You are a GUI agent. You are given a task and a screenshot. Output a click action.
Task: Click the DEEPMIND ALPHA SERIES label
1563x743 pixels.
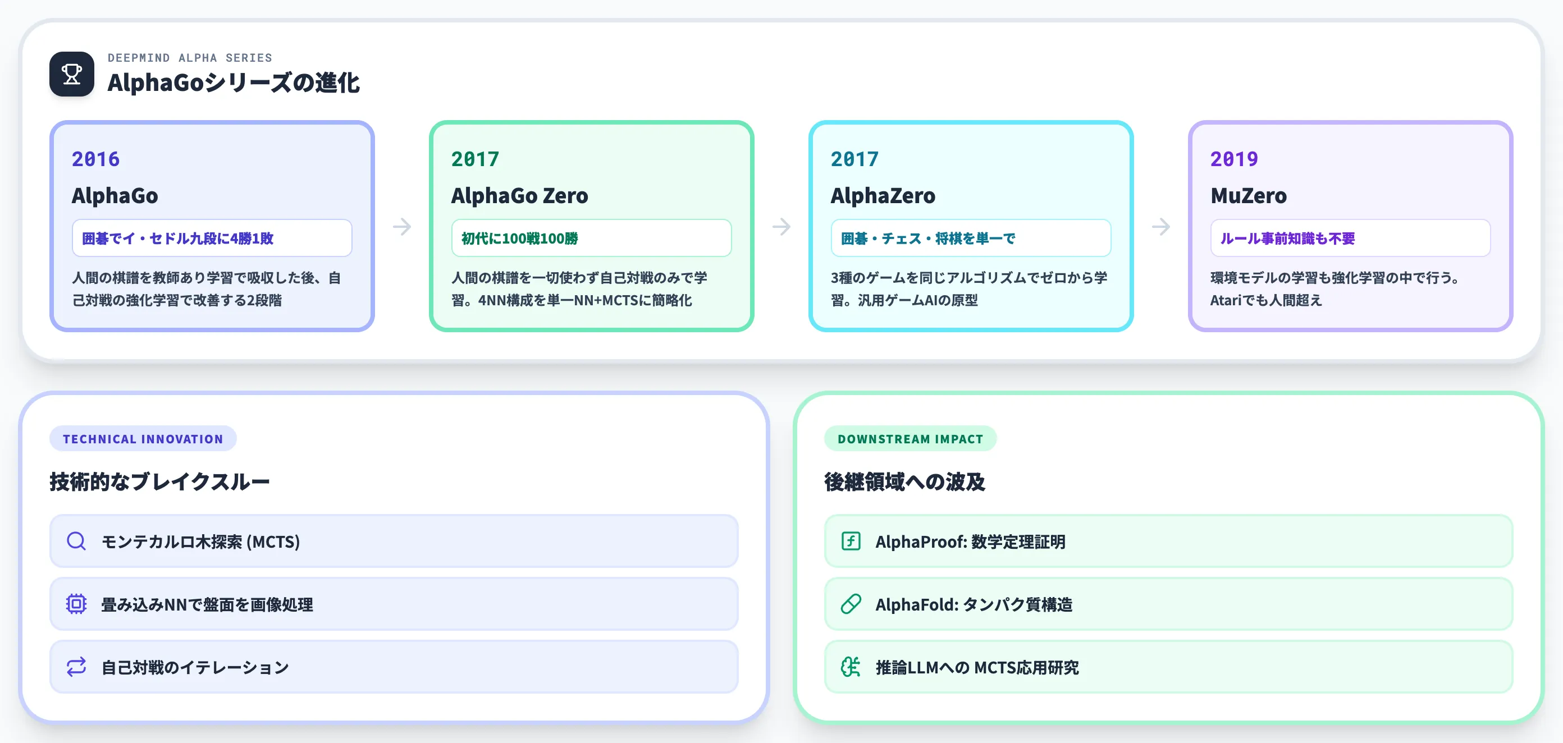[x=190, y=58]
